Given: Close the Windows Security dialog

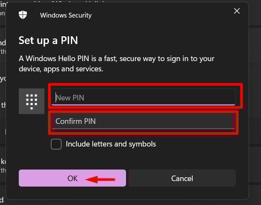Looking at the screenshot, I should [237, 11].
